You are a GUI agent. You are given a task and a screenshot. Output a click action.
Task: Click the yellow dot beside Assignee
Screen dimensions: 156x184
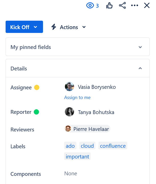[x=37, y=88]
